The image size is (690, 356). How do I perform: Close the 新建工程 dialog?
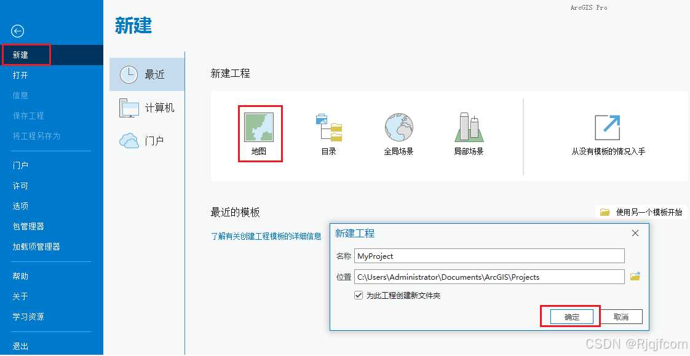[635, 233]
